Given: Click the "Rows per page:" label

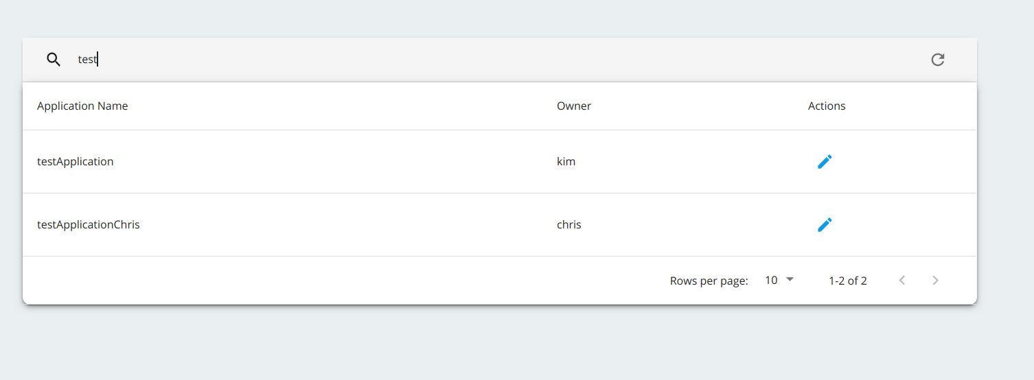Looking at the screenshot, I should click(x=709, y=281).
